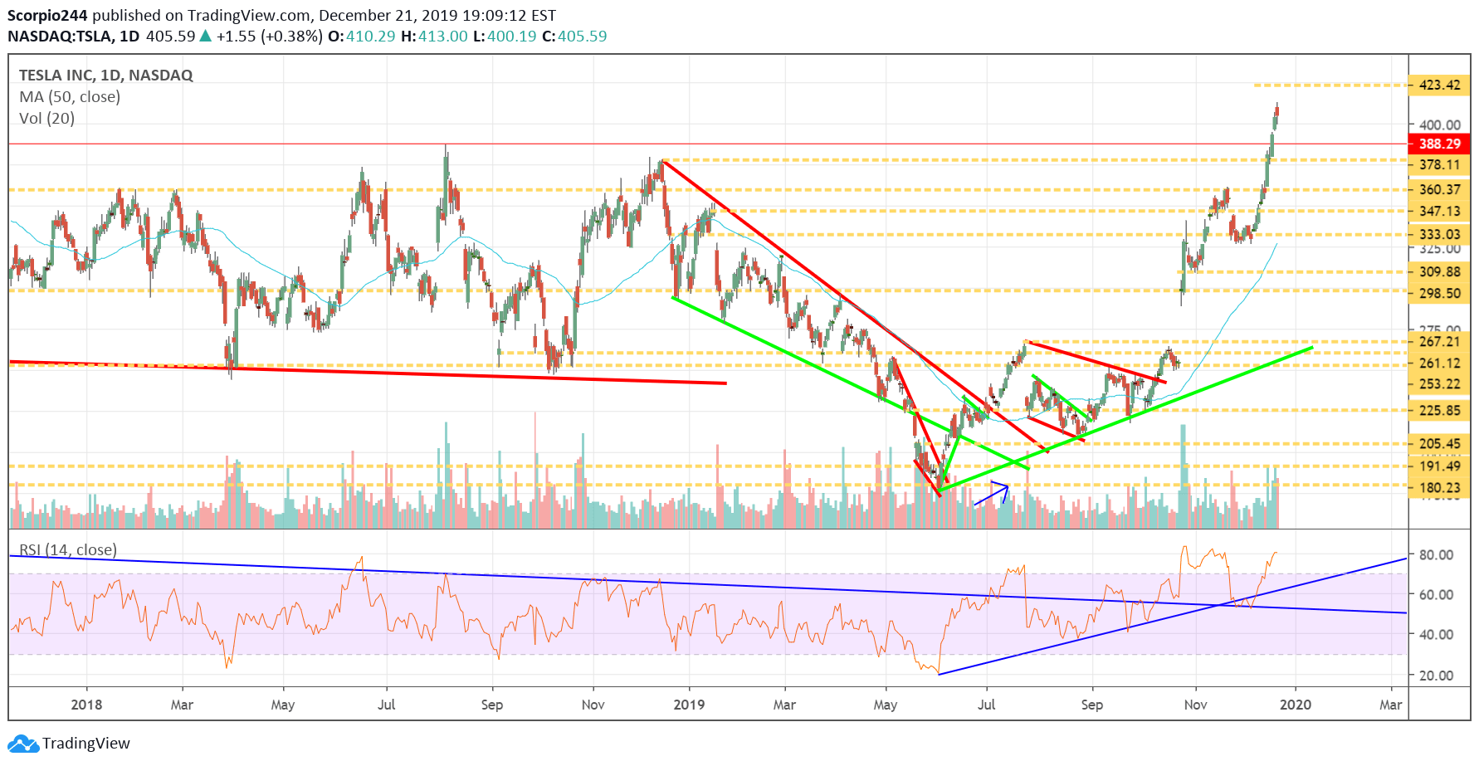Click the Nov label left of 2019

coord(593,705)
